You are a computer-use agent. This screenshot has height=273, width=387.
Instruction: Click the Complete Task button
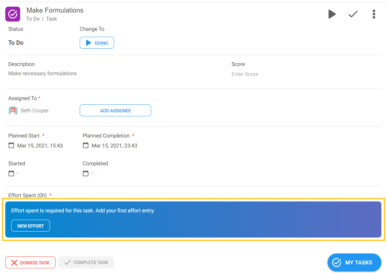pos(86,262)
